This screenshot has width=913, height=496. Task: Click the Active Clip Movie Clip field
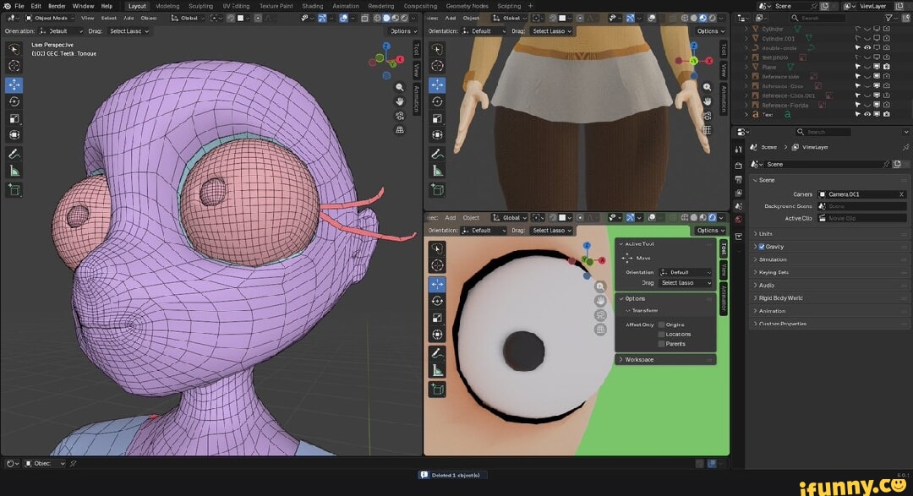861,218
